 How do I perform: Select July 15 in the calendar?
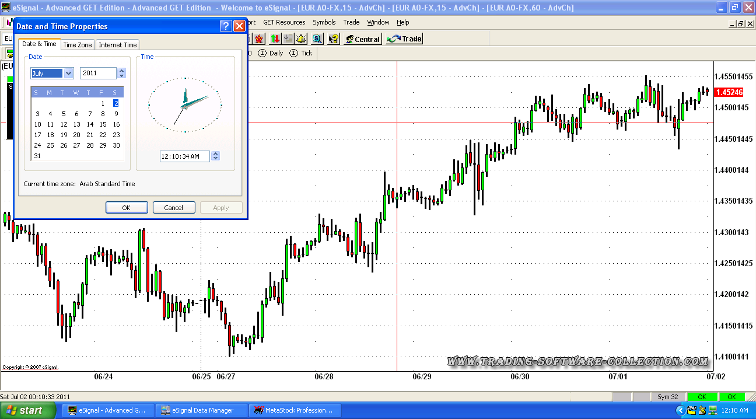point(103,124)
